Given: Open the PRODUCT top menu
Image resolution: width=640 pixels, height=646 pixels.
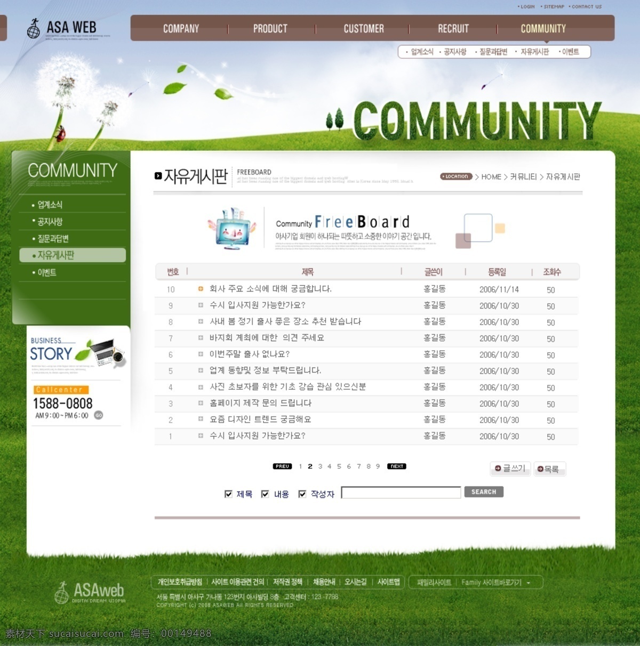Looking at the screenshot, I should (x=270, y=29).
